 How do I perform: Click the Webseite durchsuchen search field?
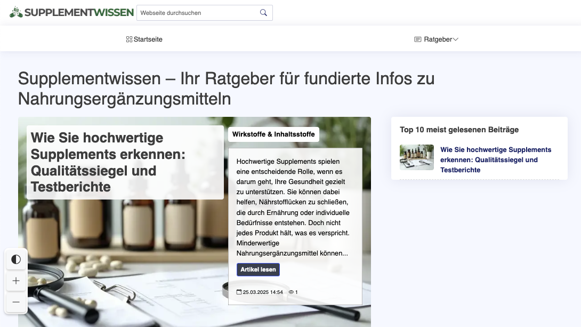197,12
